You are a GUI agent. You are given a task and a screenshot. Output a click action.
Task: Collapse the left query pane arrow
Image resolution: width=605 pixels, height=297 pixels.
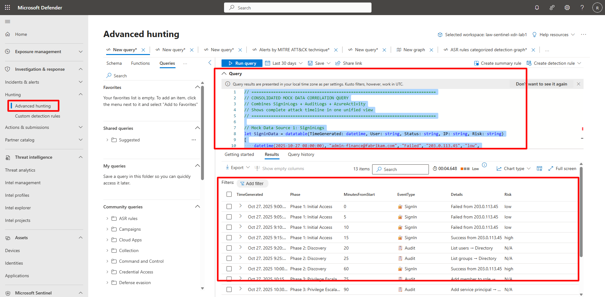coord(210,63)
